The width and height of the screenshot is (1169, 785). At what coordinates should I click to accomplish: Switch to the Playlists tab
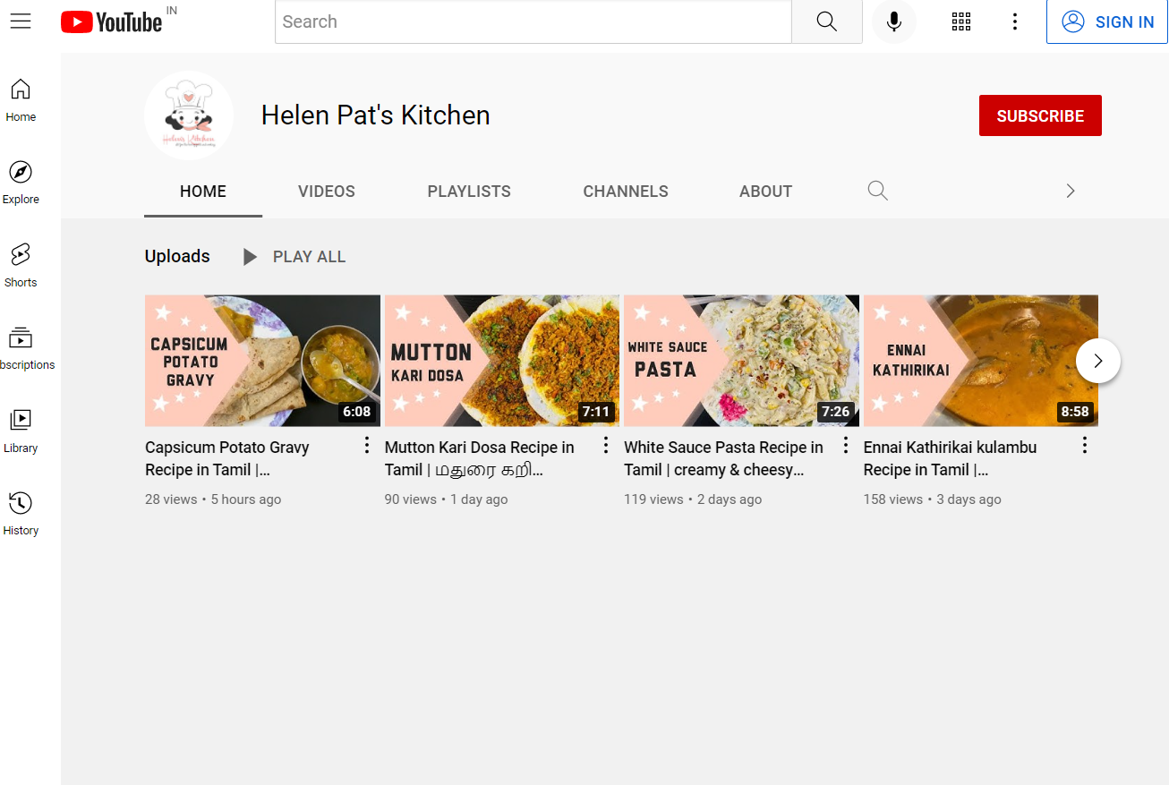(469, 192)
